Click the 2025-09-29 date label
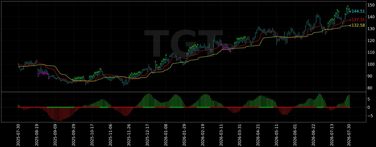This screenshot has width=376, height=147. tap(74, 134)
